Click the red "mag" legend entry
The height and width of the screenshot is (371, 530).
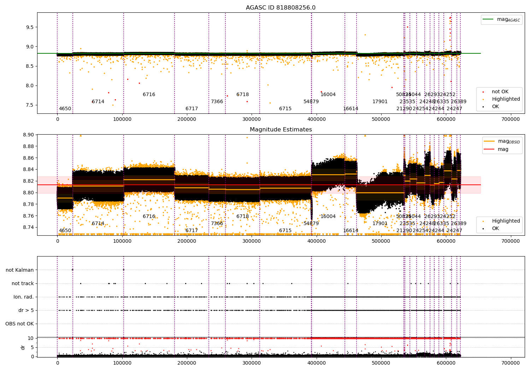pyautogui.click(x=496, y=149)
